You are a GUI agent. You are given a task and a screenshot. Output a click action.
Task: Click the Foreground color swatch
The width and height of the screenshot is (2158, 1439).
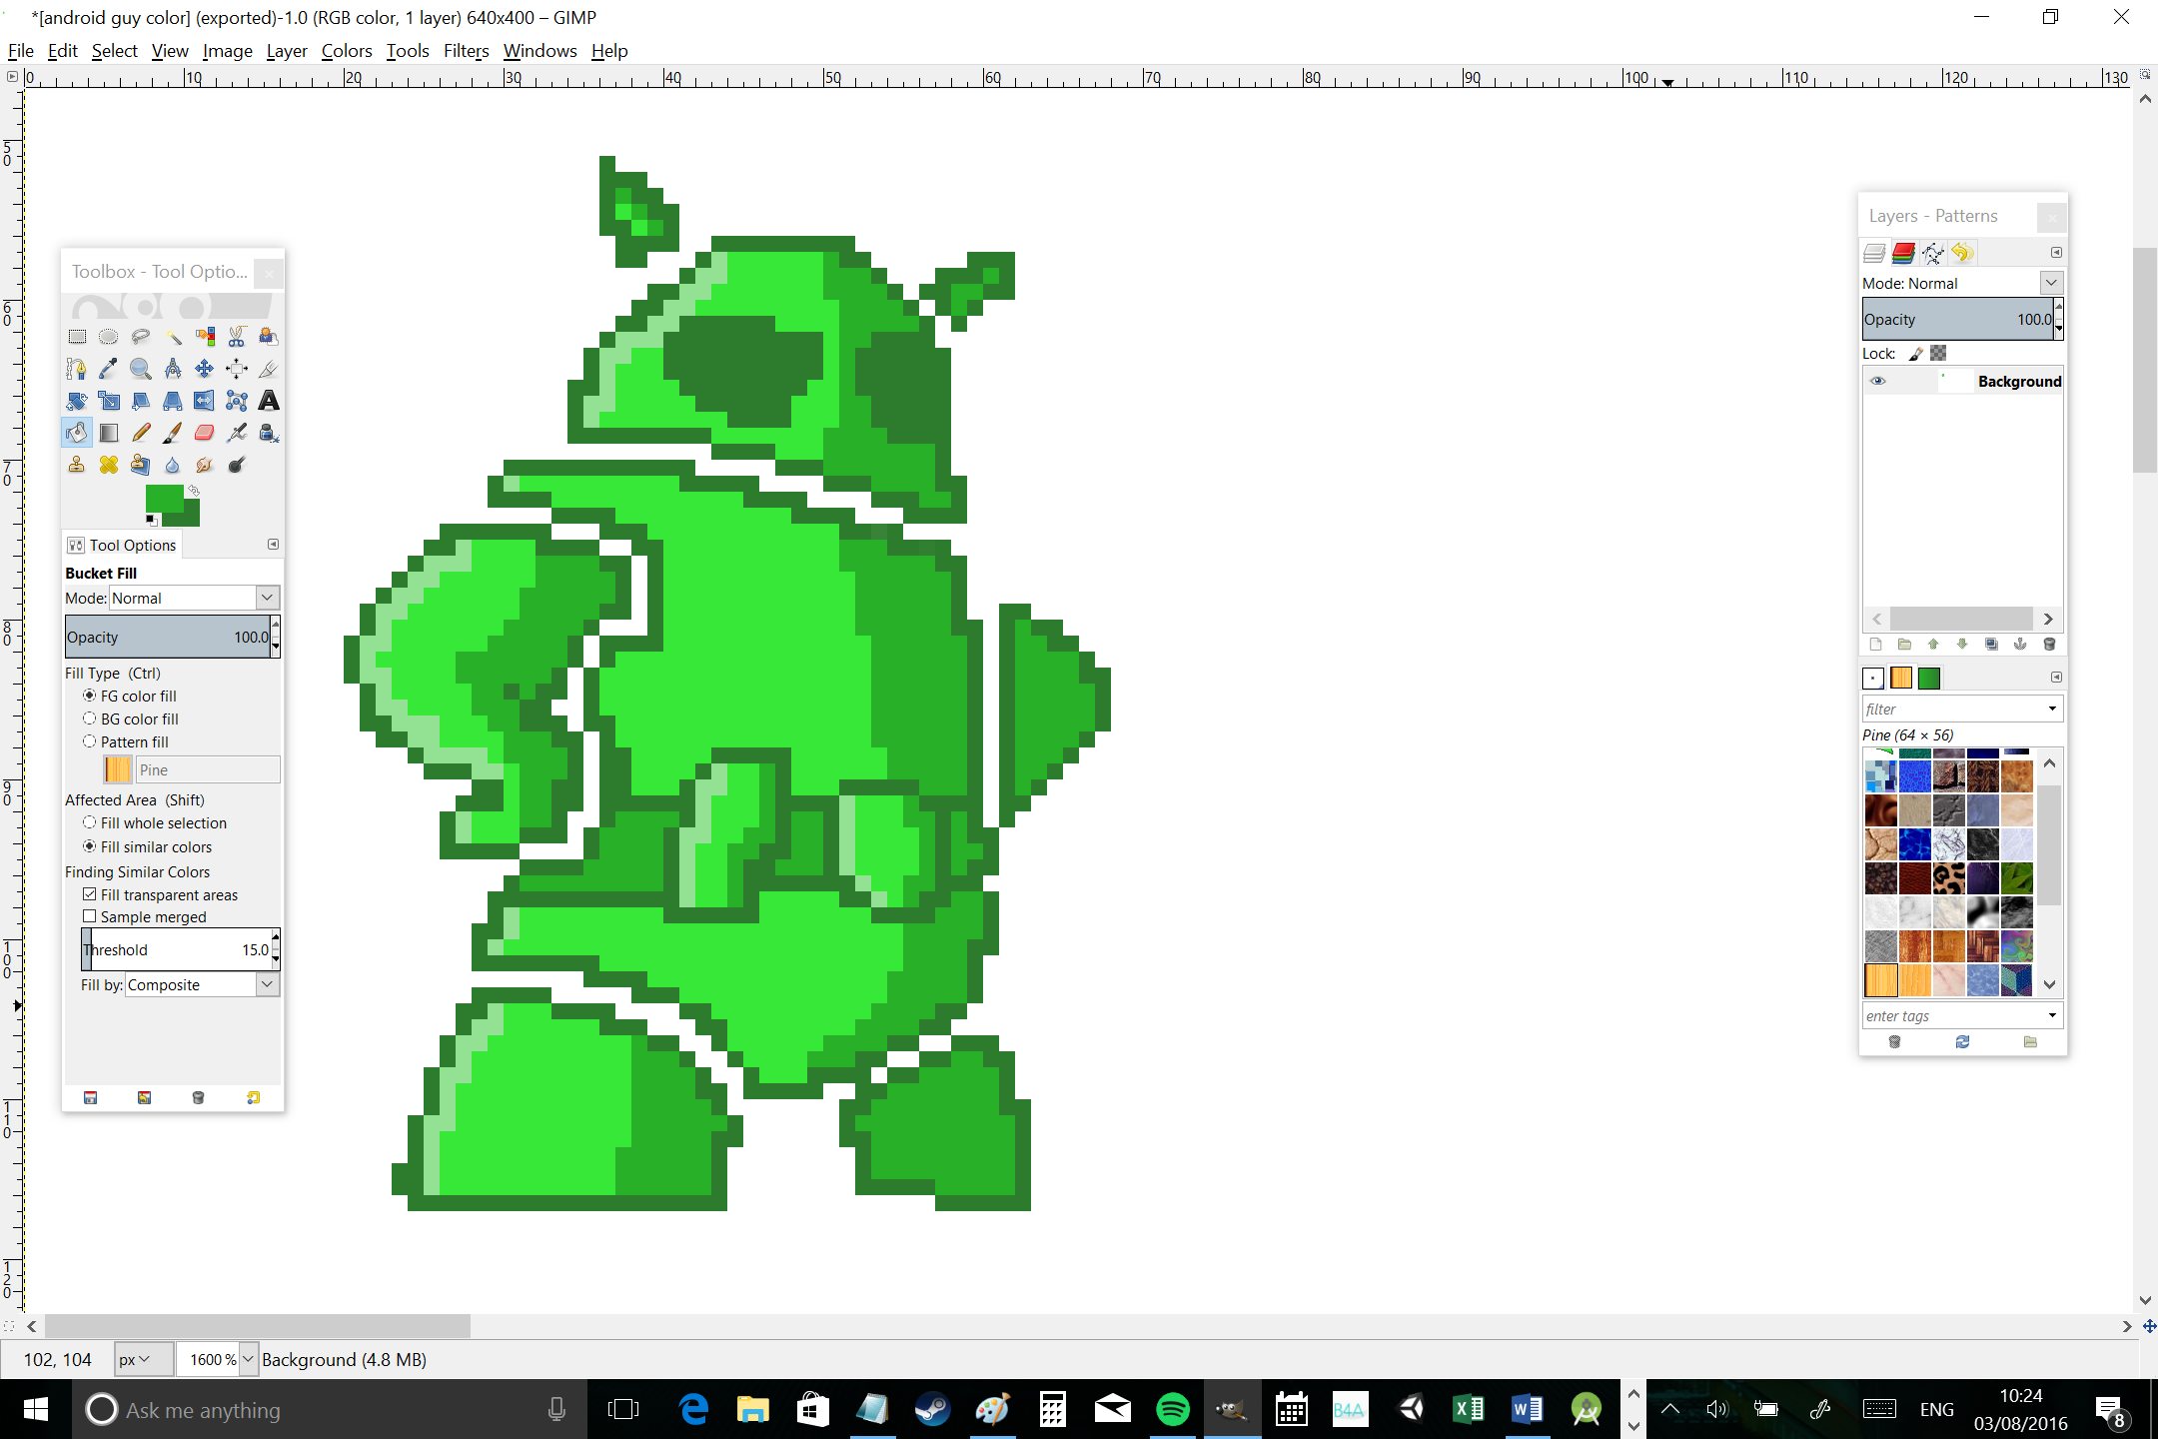click(x=164, y=498)
